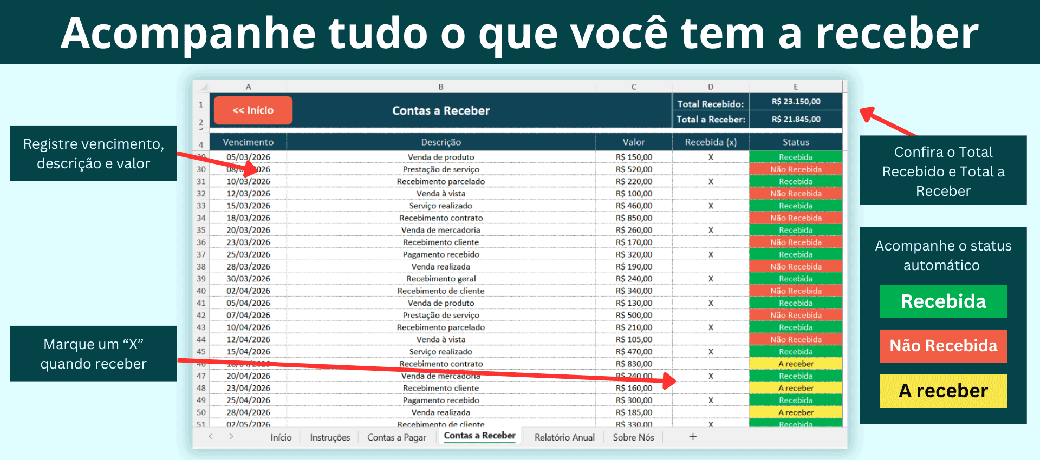The height and width of the screenshot is (460, 1040).
Task: Select column D header
Action: pos(711,87)
